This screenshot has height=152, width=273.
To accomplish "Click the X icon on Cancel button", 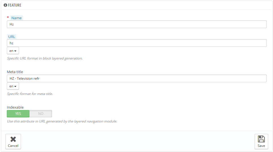I will 13,139.
